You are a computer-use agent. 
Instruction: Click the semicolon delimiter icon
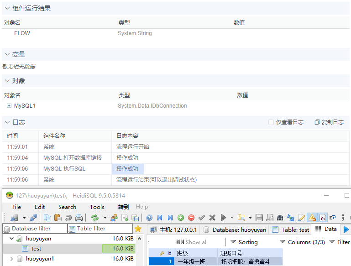tap(343, 218)
